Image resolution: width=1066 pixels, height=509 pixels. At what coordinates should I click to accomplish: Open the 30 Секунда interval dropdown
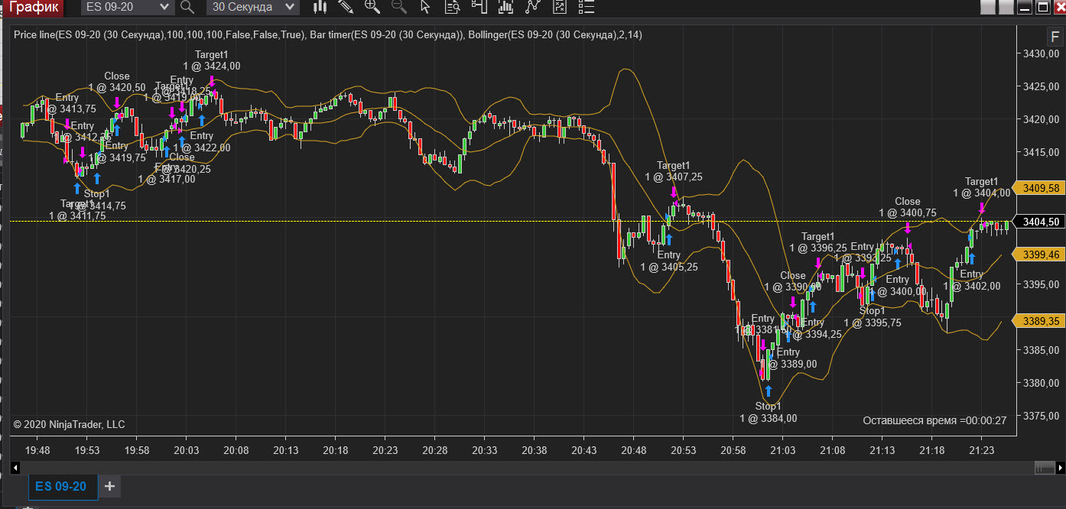pyautogui.click(x=289, y=7)
